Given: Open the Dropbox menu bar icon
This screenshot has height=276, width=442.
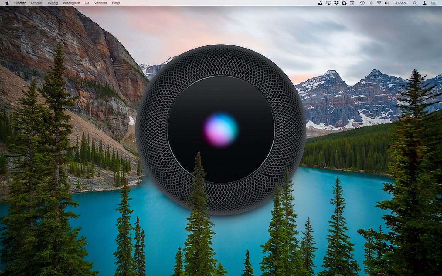Looking at the screenshot, I should coord(336,3).
